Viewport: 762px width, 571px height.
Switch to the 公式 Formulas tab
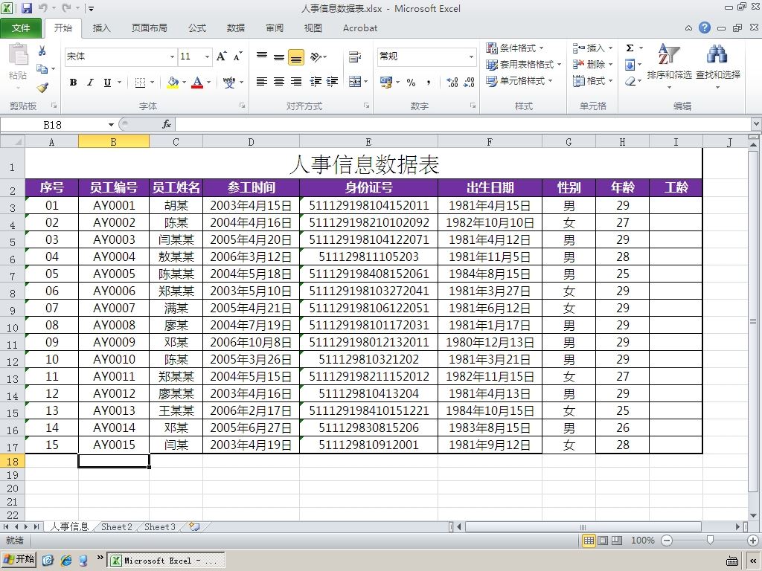tap(197, 28)
